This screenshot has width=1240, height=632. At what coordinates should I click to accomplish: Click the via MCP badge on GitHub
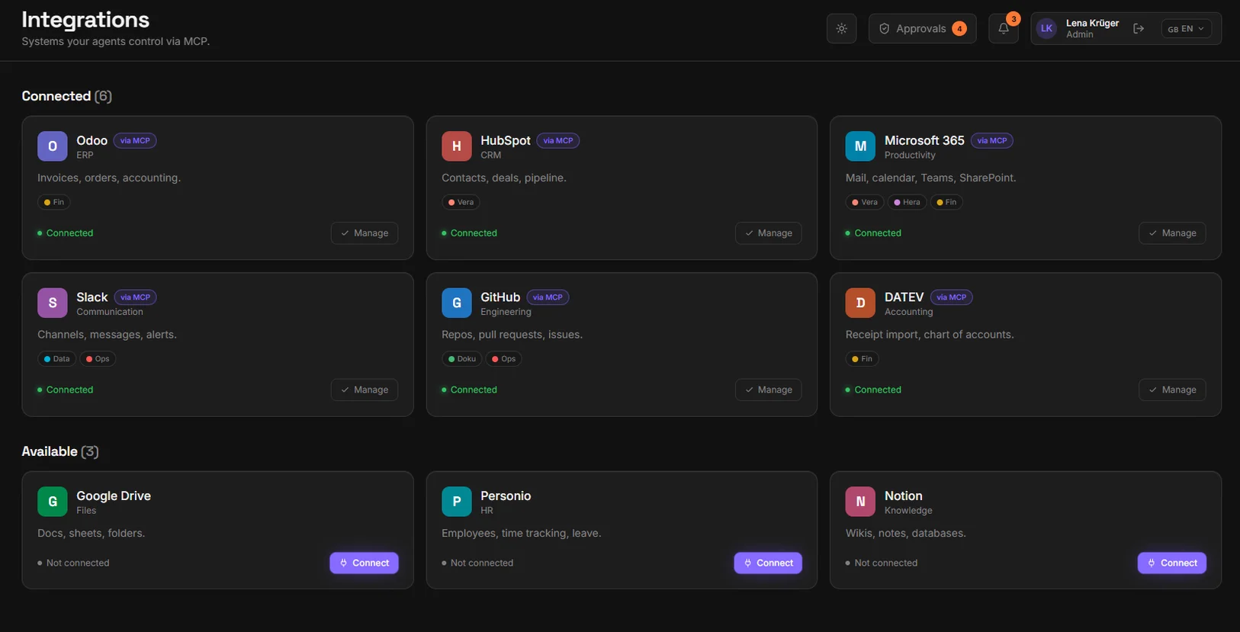click(x=548, y=297)
